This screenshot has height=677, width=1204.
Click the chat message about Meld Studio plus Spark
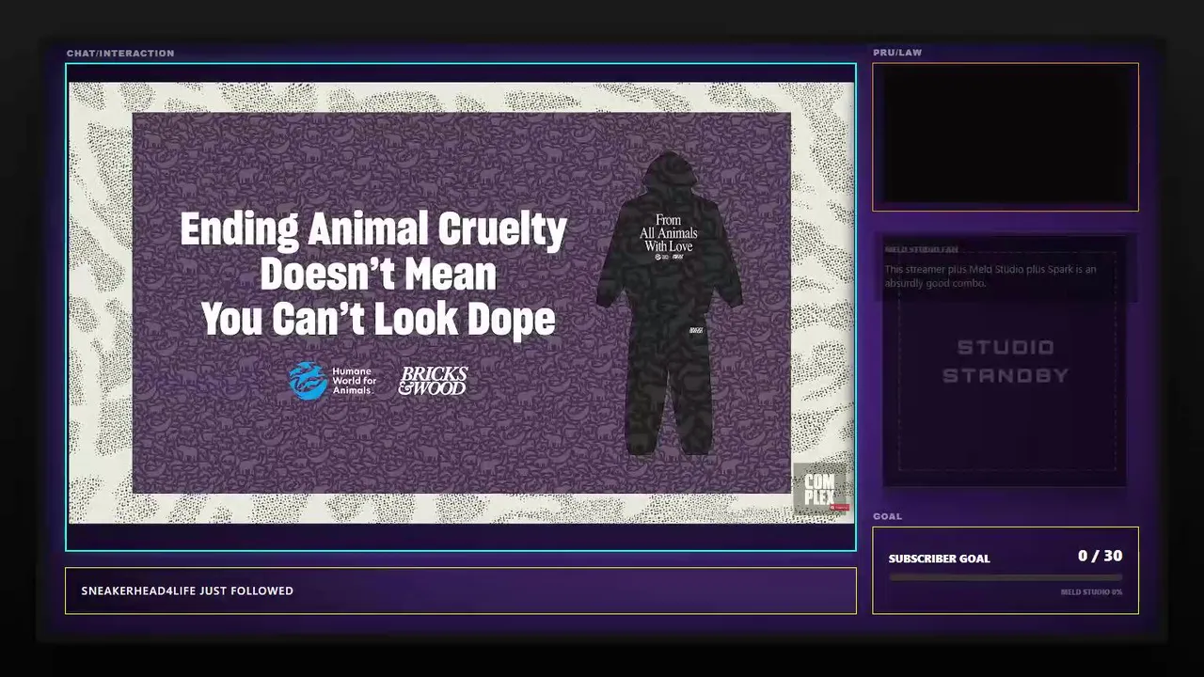click(990, 276)
